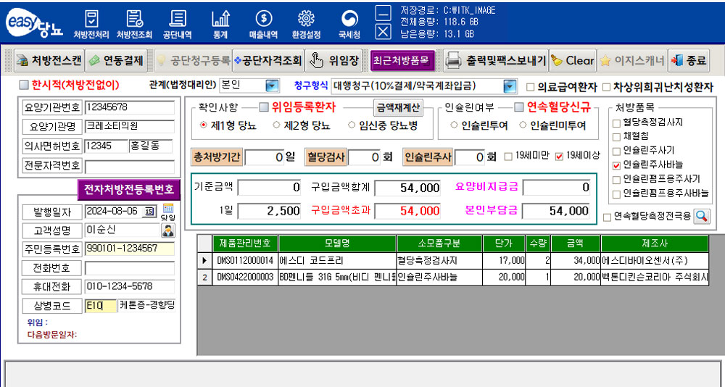This screenshot has height=387, width=725.
Task: Click empty 전화번호 input field
Action: coord(130,267)
